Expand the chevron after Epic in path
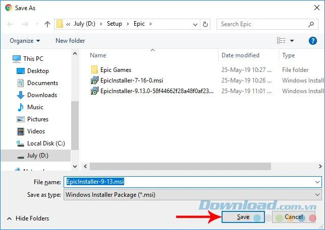Screen dimensions: 325x230 coord(150,24)
